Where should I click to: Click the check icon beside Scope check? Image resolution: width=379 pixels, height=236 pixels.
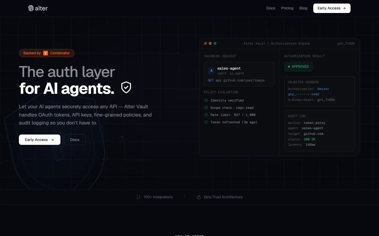tap(206, 108)
